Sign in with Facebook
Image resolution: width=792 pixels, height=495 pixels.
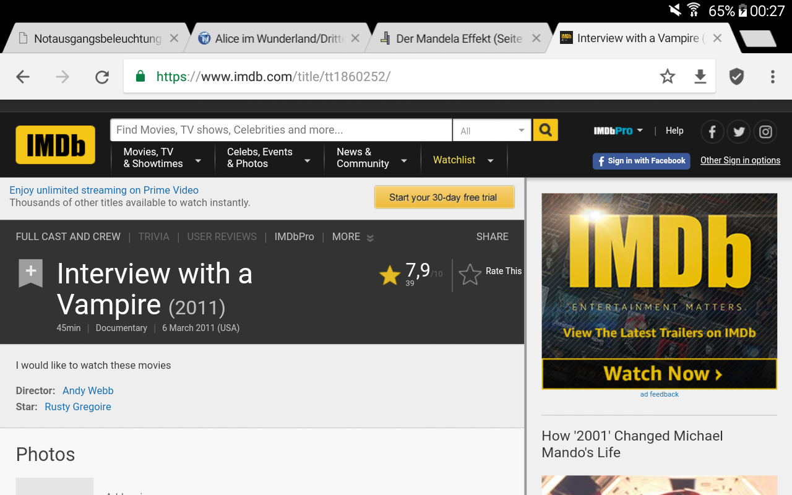(642, 161)
